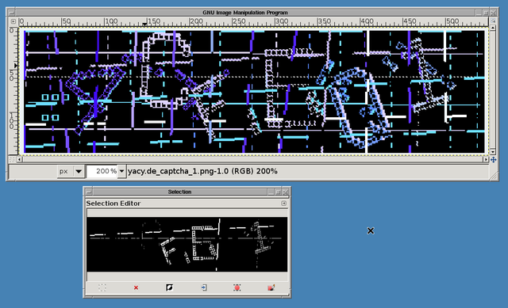Click the Selection Editor panel title
This screenshot has width=508, height=308.
coord(114,203)
